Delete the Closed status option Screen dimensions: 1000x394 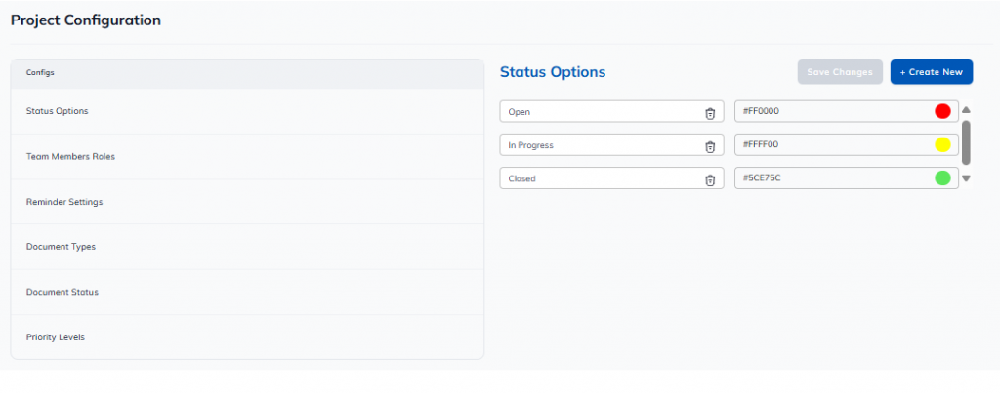click(710, 179)
